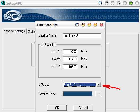Click the Setup4PC application icon in the title bar

(3, 3)
